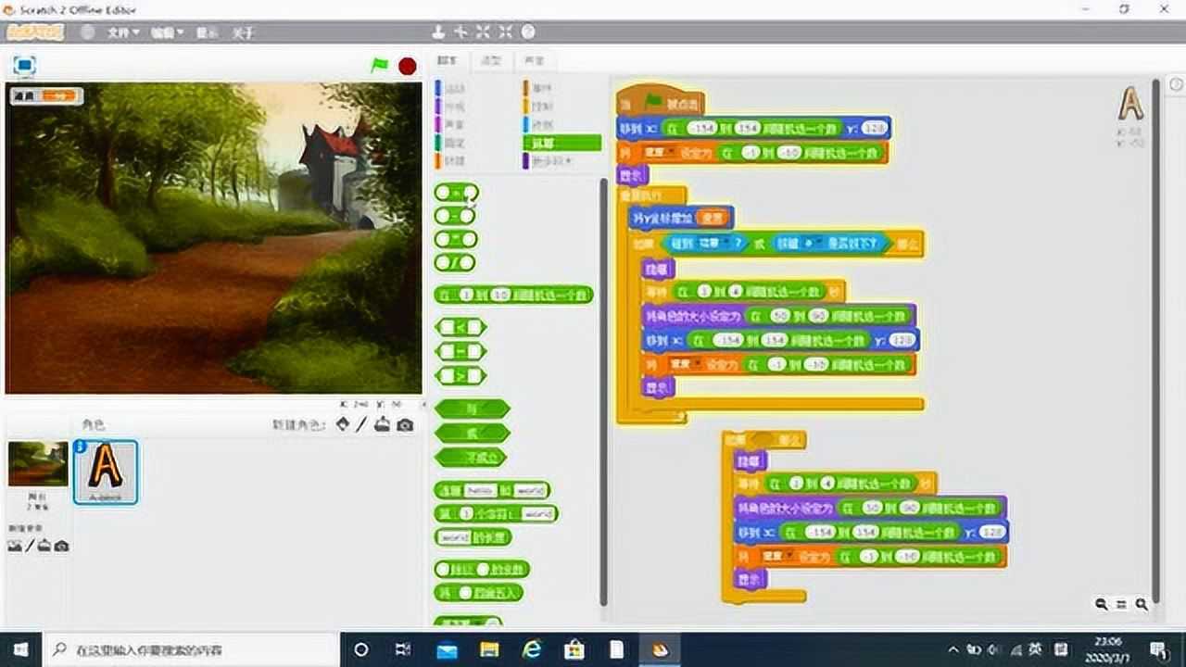Image resolution: width=1186 pixels, height=667 pixels.
Task: Click the less-than comparison block
Action: pos(461,327)
